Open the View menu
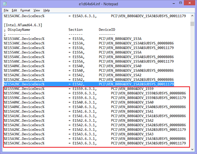This screenshot has height=154, width=197. 37,10
